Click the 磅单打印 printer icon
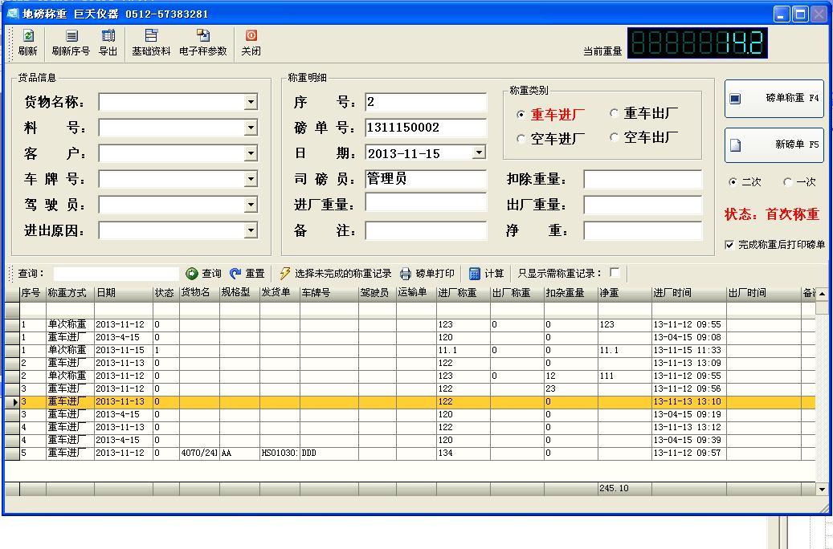This screenshot has height=549, width=833. tap(406, 274)
